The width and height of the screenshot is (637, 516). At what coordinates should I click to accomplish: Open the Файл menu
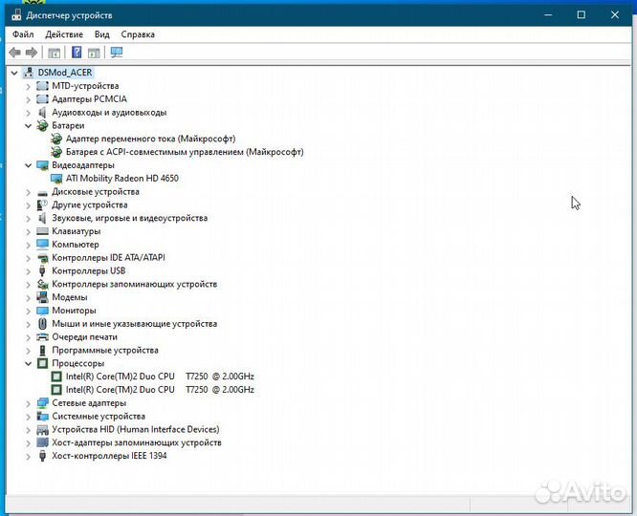(x=23, y=34)
